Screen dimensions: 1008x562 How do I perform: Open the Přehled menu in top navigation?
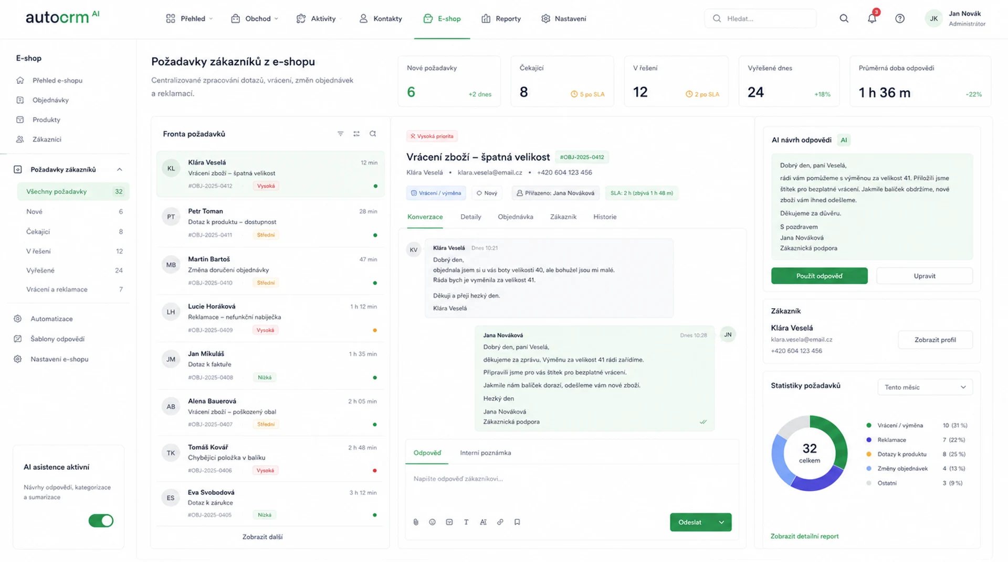click(x=190, y=19)
